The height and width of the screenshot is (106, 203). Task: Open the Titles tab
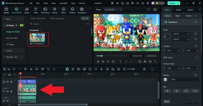coord(36,11)
